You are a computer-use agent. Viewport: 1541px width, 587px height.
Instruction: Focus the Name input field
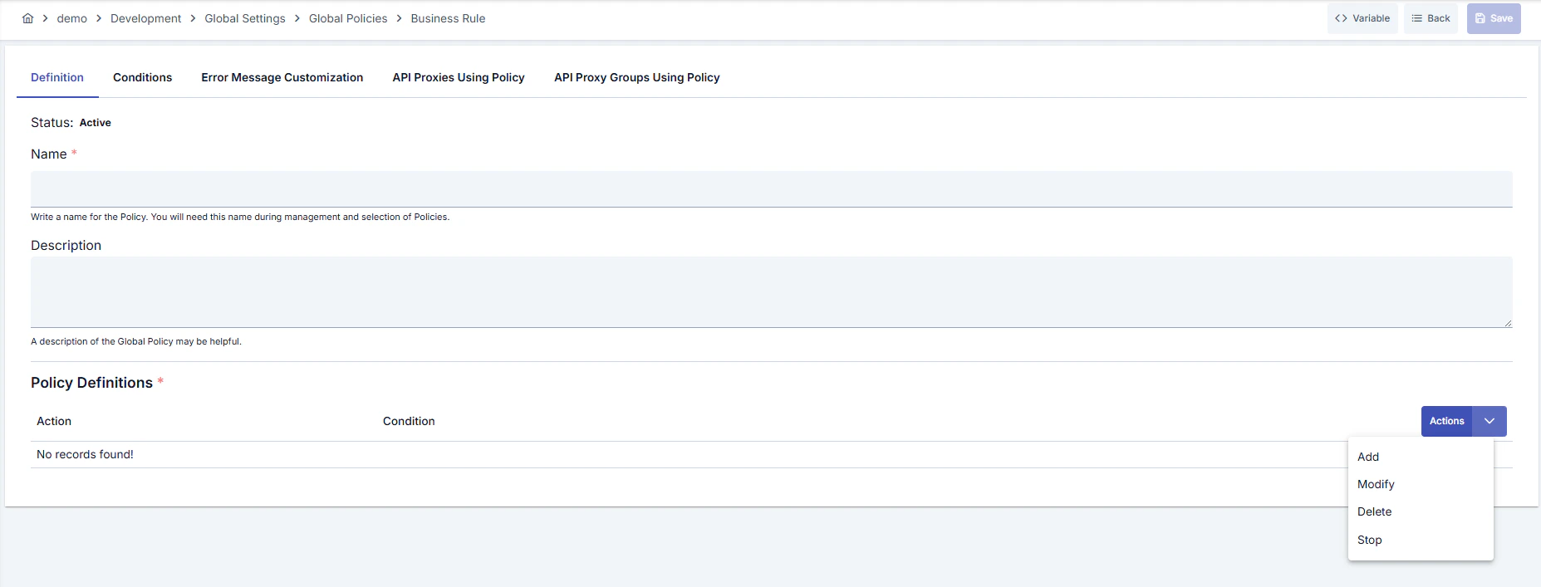tap(772, 189)
